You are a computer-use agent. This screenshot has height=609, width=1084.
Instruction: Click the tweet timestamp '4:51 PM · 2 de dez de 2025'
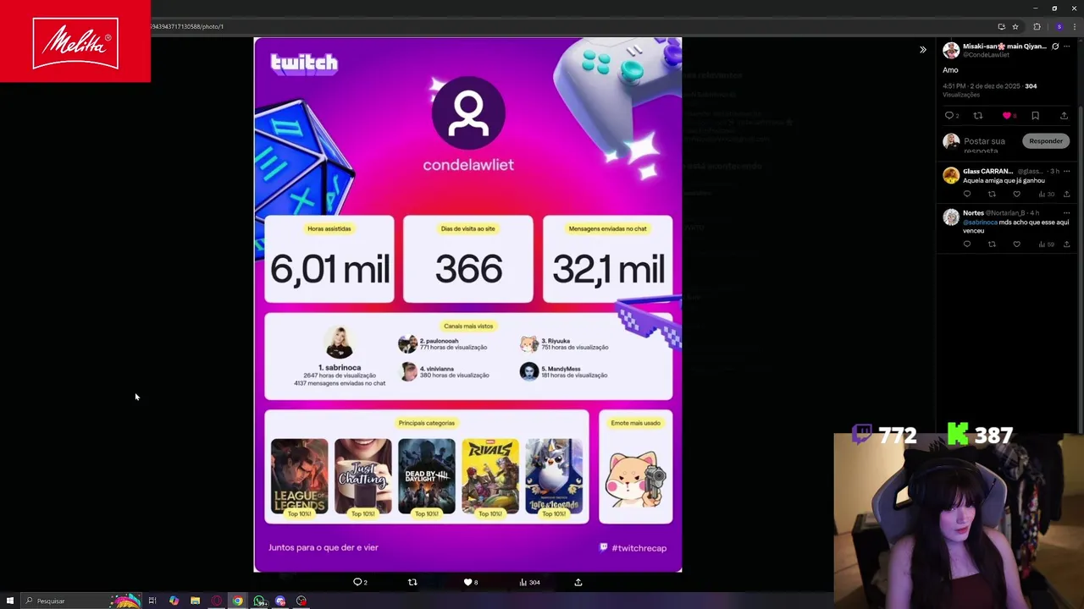tap(982, 86)
